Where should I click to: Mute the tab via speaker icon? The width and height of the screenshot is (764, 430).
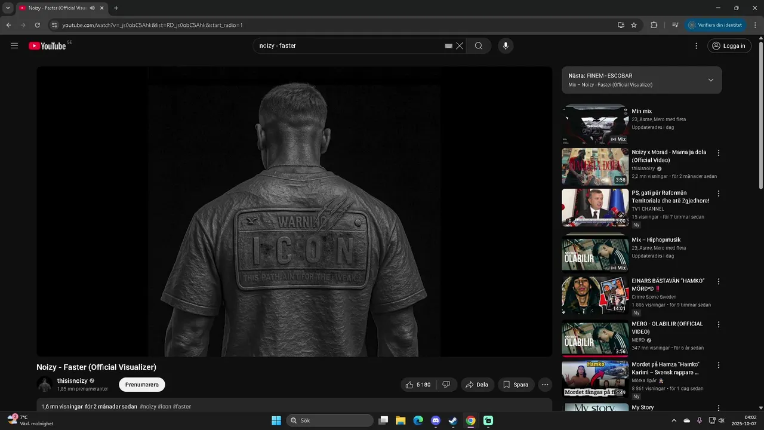tap(93, 8)
